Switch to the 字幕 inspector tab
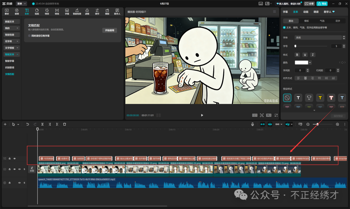350x209 pixels. click(x=285, y=12)
